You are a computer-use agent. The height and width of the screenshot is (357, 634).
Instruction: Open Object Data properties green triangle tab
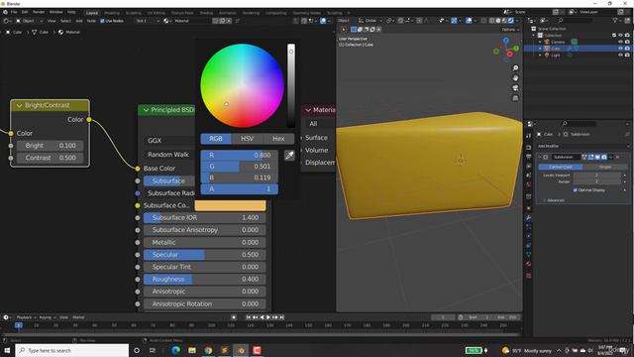pyautogui.click(x=528, y=255)
